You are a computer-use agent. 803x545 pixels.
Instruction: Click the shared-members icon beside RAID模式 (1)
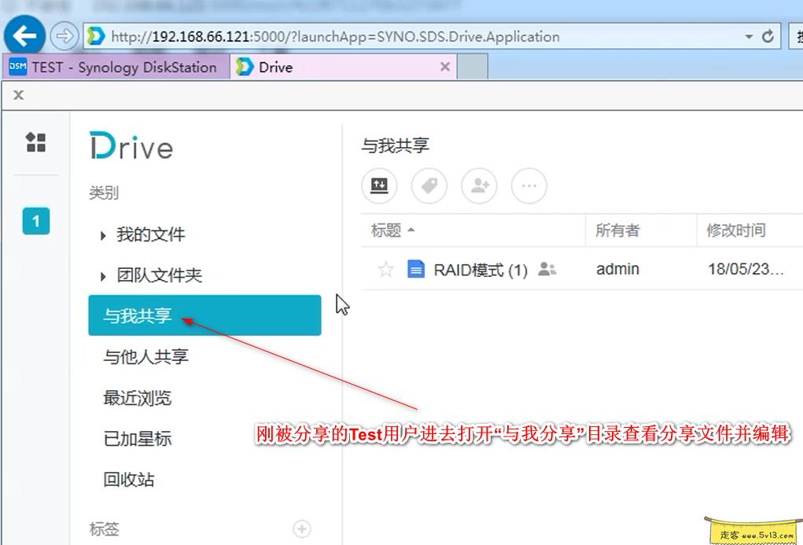click(x=547, y=269)
